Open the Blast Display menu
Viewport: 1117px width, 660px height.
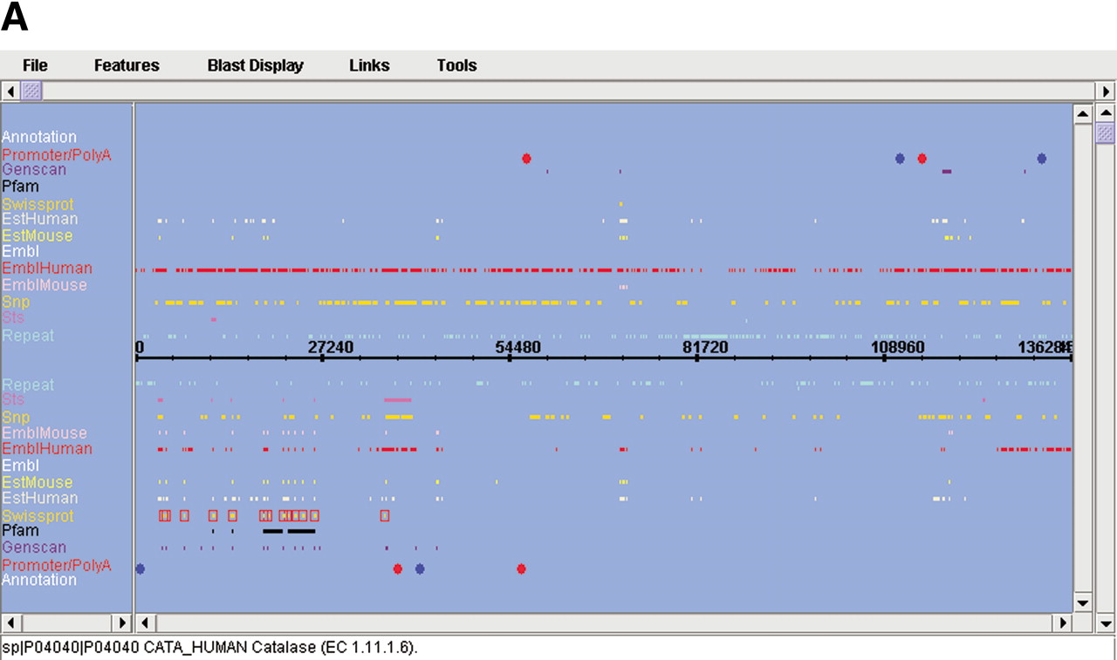click(x=255, y=65)
